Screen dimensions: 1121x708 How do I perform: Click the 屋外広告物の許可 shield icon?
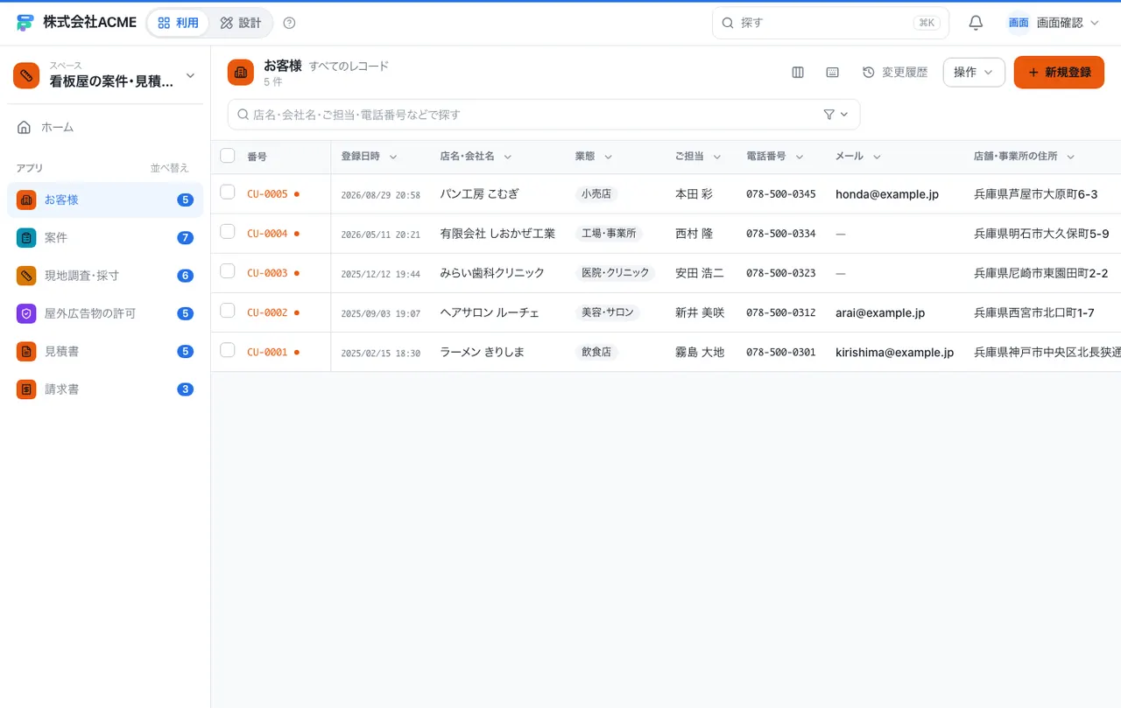[26, 313]
